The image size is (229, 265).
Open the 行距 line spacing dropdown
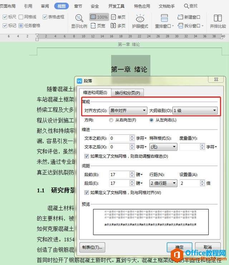pos(163,183)
